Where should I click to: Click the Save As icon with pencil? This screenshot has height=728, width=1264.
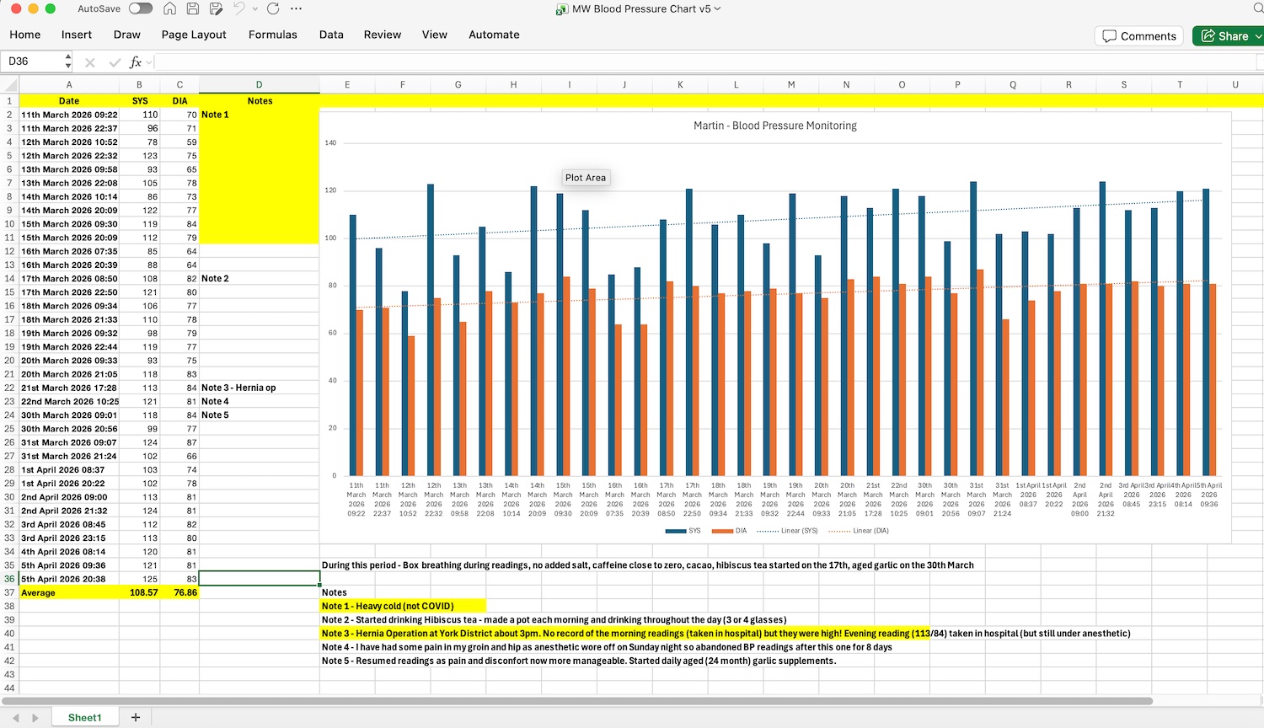217,8
